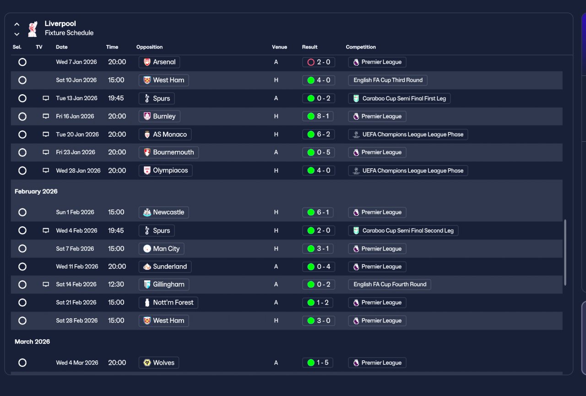This screenshot has height=396, width=586.
Task: Click TV icon for Bournemouth match
Action: 46,152
